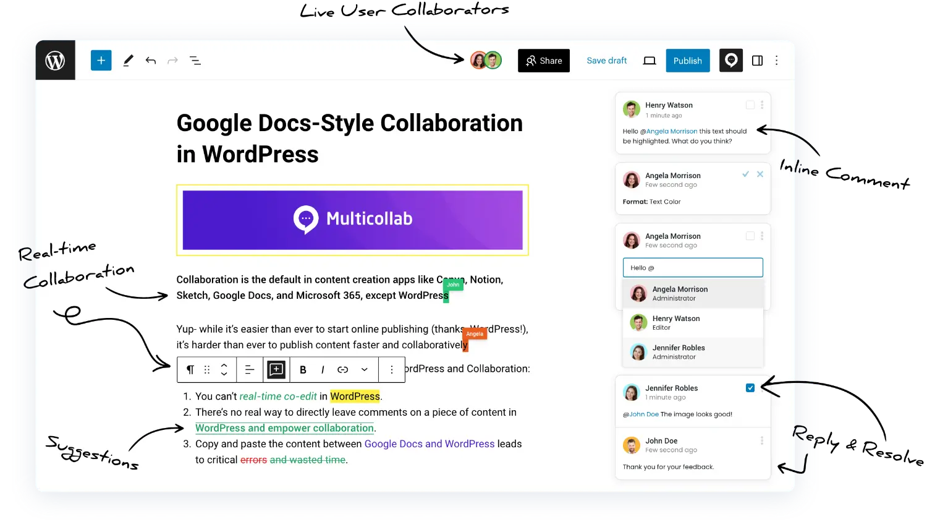The height and width of the screenshot is (532, 927).
Task: Tick resolve checkbox on Henry Watson comment
Action: (750, 105)
